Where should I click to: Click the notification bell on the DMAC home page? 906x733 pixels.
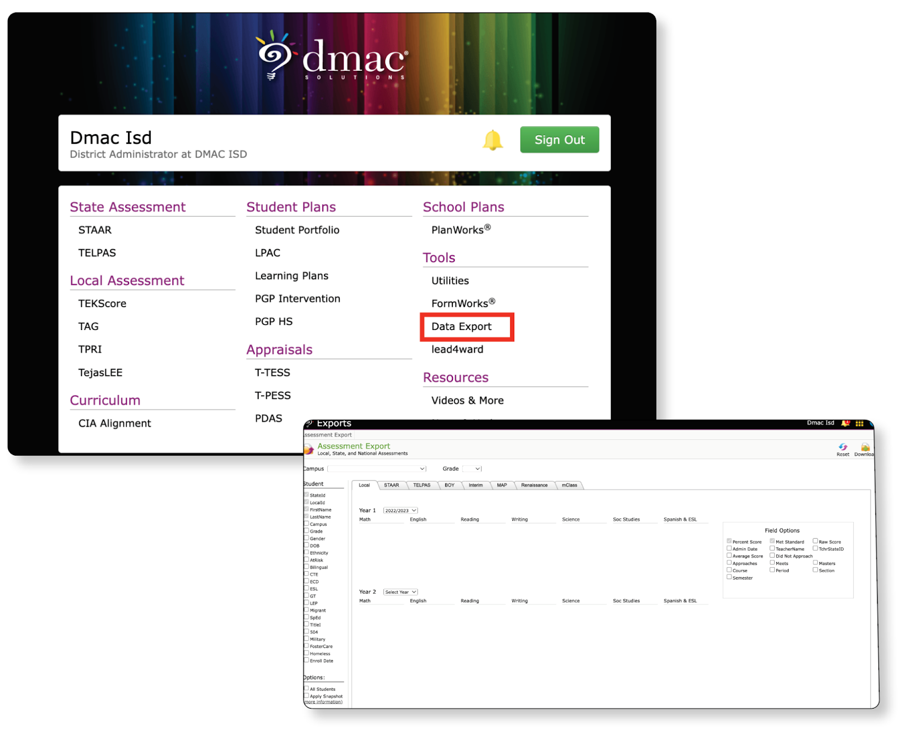coord(493,140)
